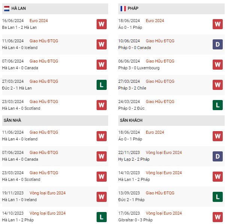The width and height of the screenshot is (225, 224).
Task: Click the L badge for Đức 2 - 1 Hà Lan in the Hà Lan list
Action: (x=101, y=85)
